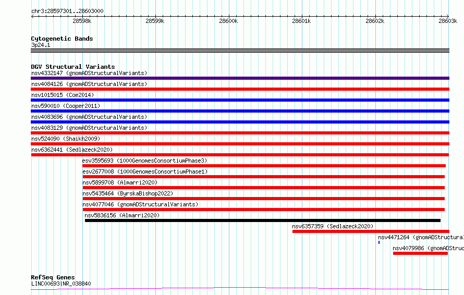The height and width of the screenshot is (295, 464).
Task: Click the nsv524090 (Shaikh2009) label
Action: (66, 139)
